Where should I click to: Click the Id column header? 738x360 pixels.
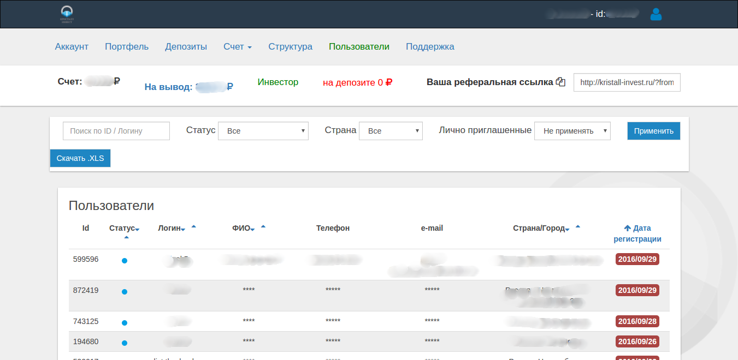[x=86, y=228]
